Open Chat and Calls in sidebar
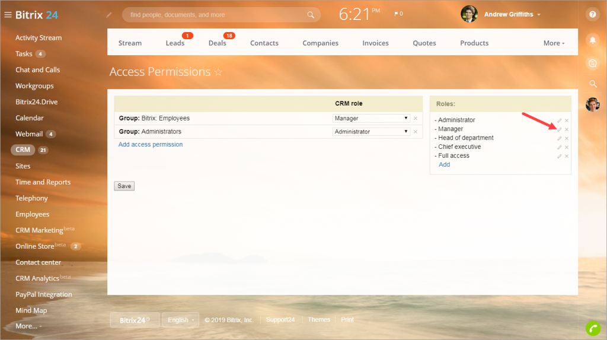The image size is (607, 340). 37,70
